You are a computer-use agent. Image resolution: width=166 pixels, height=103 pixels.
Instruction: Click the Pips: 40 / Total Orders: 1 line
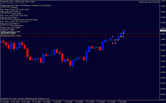click(x=10, y=18)
